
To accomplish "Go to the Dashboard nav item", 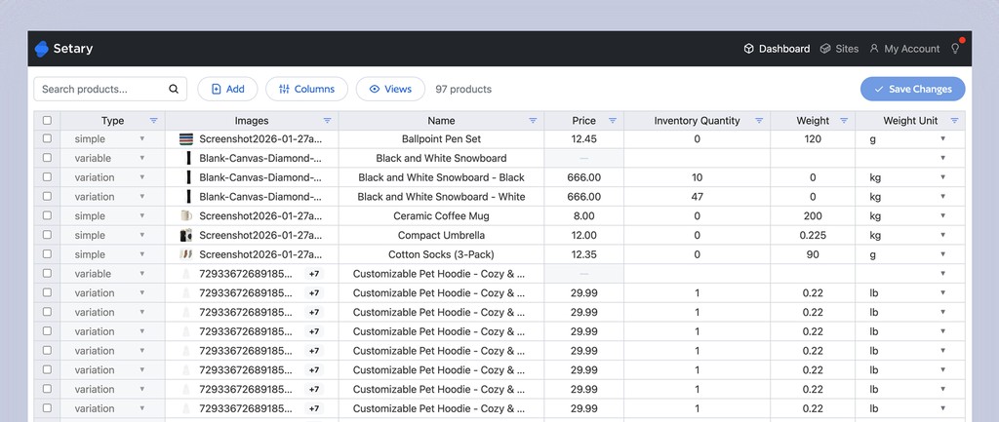I will [777, 49].
